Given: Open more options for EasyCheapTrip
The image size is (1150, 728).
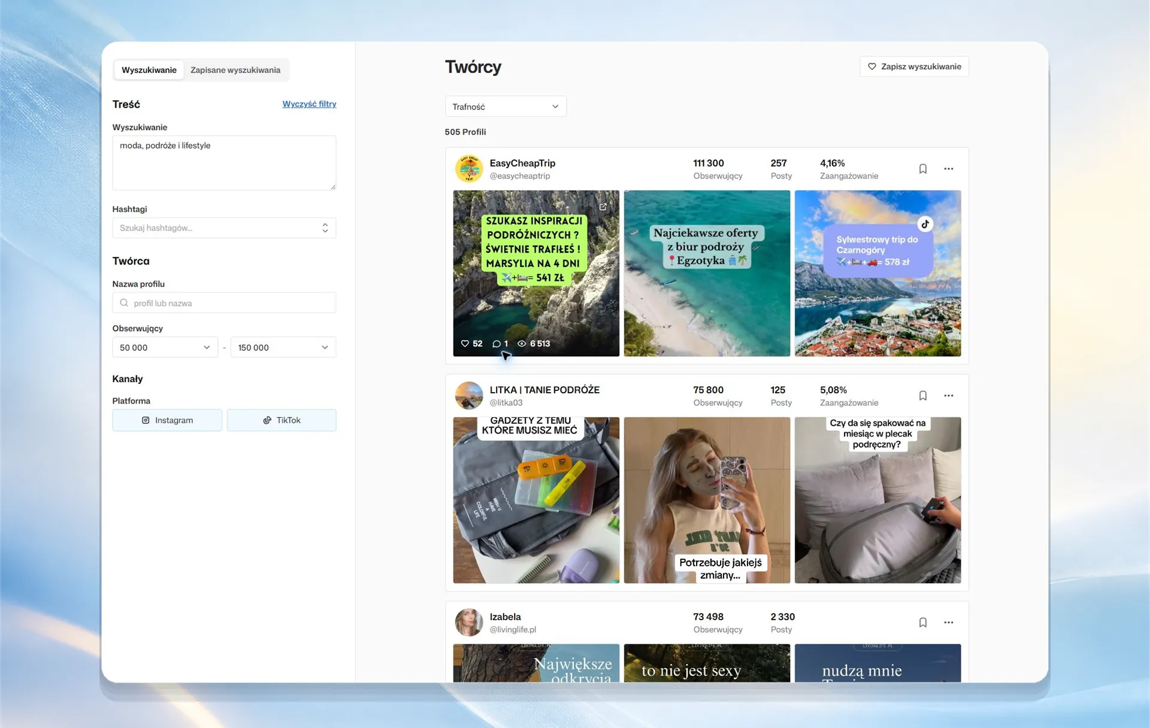Looking at the screenshot, I should [x=948, y=169].
